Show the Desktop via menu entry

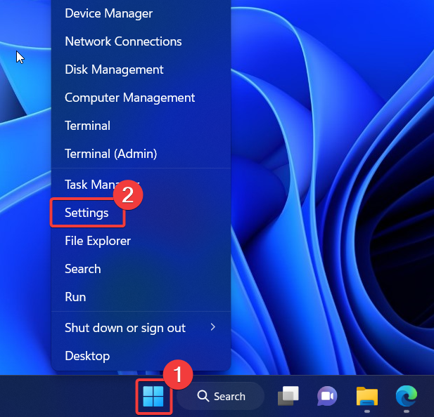141,356
